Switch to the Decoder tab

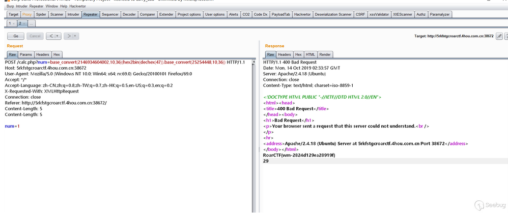click(129, 14)
